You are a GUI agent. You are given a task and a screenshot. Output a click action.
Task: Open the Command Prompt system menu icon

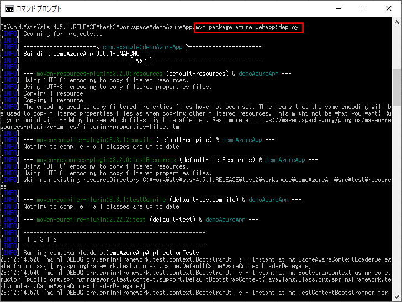[9, 8]
